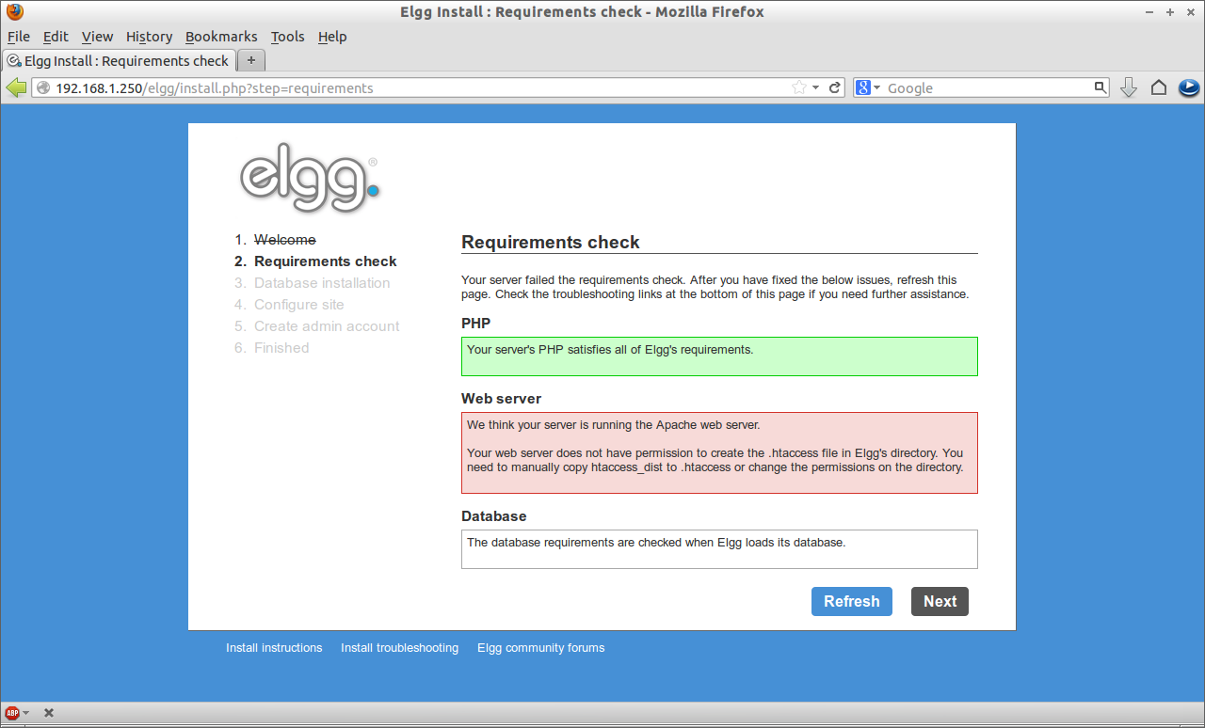1205x728 pixels.
Task: Click the Web server section heading
Action: 501,399
